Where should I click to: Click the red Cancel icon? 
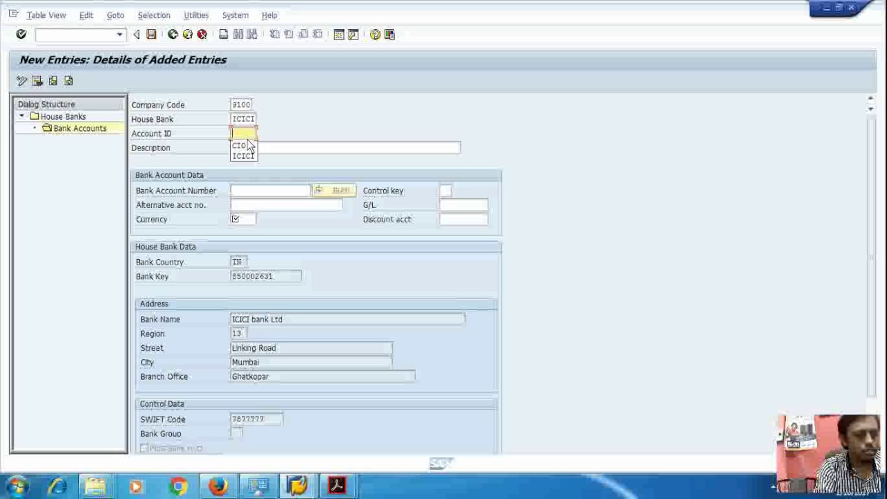[x=202, y=34]
